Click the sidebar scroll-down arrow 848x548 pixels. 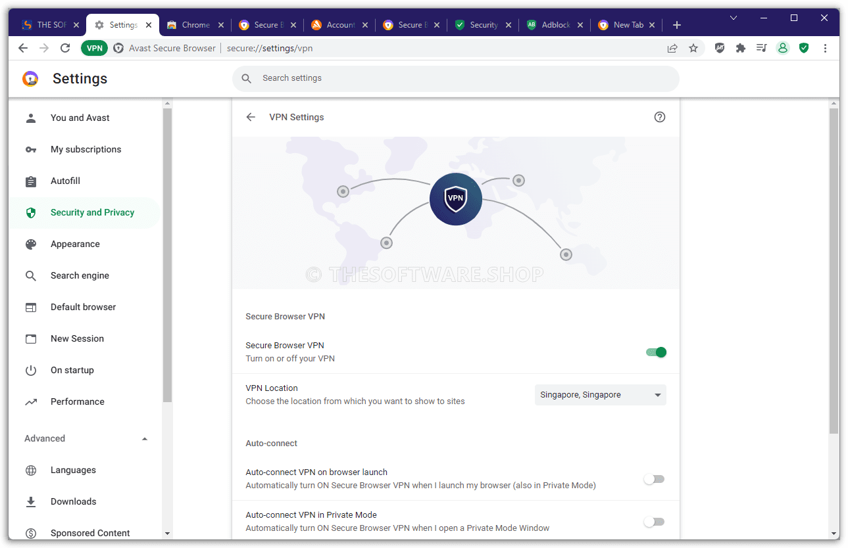167,534
